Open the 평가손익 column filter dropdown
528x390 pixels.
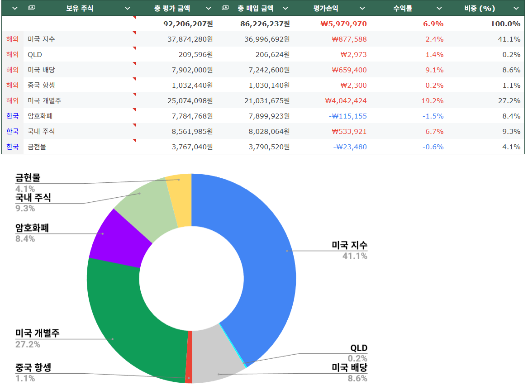(362, 9)
